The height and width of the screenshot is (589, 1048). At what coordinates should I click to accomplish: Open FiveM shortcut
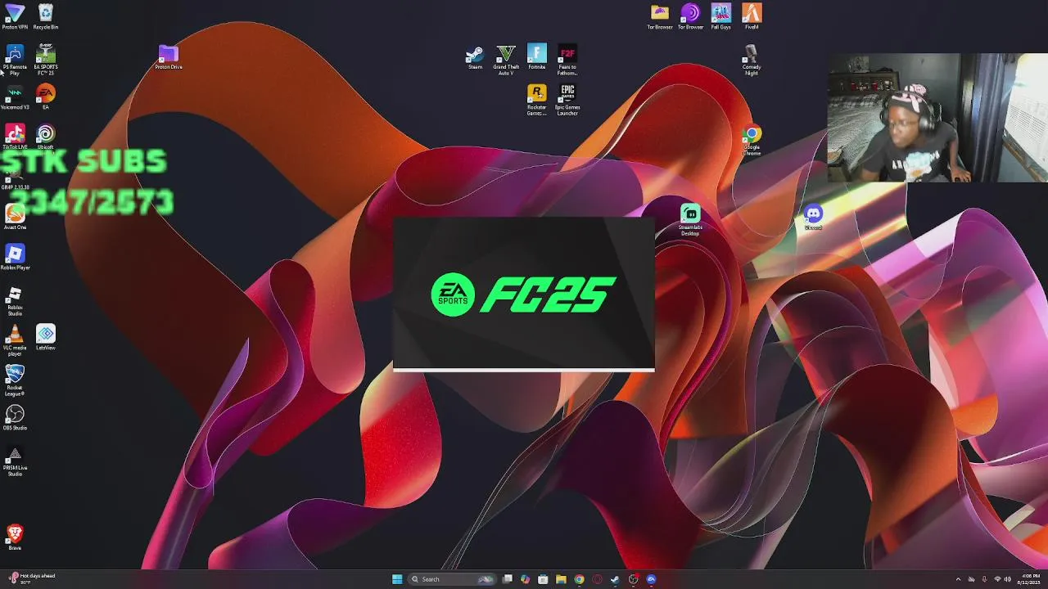(752, 16)
